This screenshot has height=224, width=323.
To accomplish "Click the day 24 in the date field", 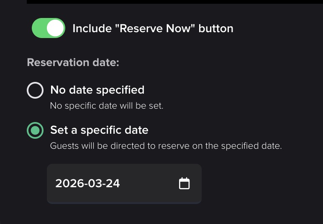I will (113, 183).
